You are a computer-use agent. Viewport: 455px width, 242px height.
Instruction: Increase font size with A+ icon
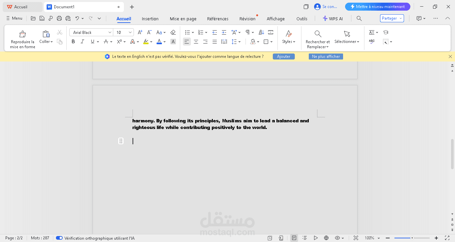[140, 32]
